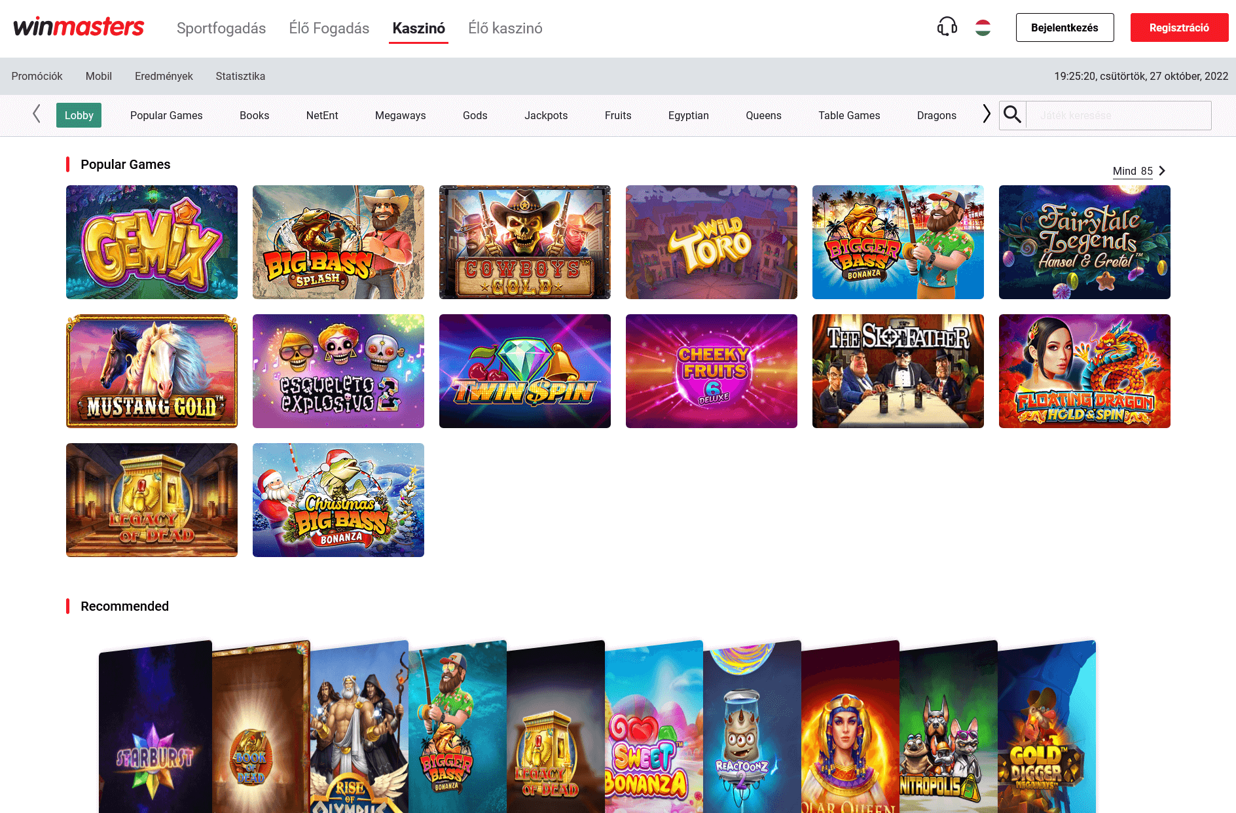Open Mustang Gold game
The width and height of the screenshot is (1236, 813).
152,371
